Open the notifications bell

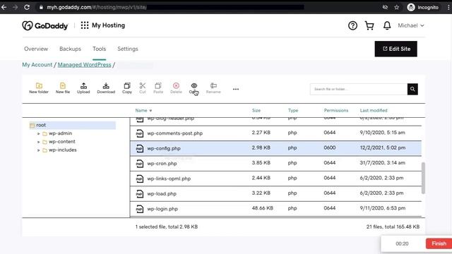[x=387, y=25]
